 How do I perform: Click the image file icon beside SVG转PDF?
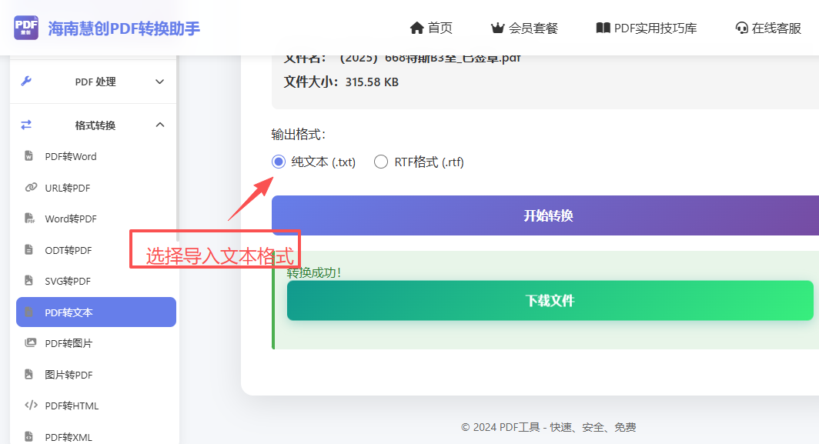pyautogui.click(x=29, y=281)
